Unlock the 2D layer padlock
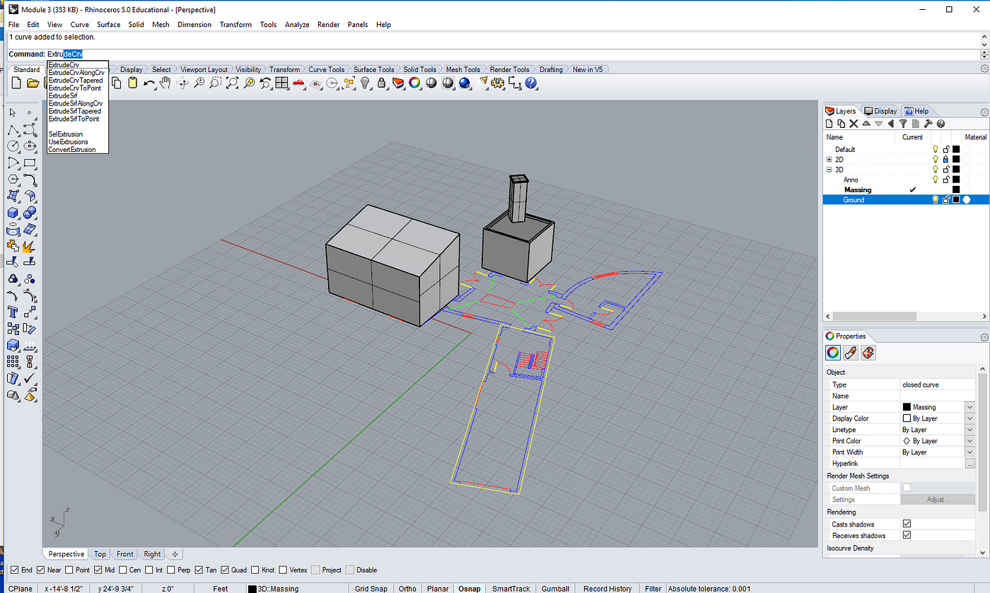990x593 pixels. click(945, 160)
